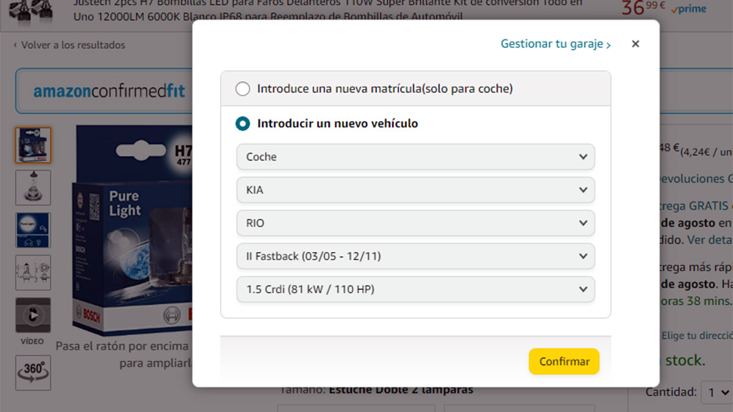733x412 pixels.
Task: Expand the KIA brand dropdown
Action: [x=415, y=190]
